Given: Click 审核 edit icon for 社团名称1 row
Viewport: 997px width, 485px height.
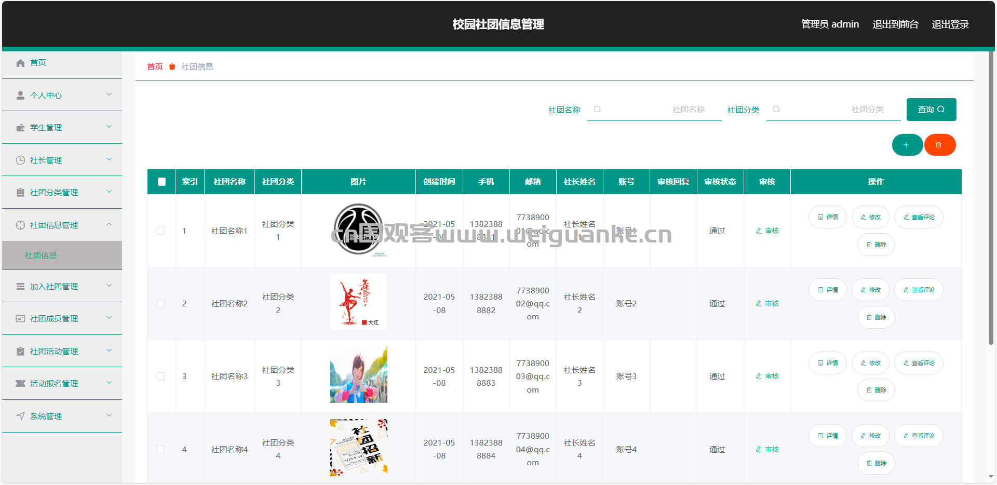Looking at the screenshot, I should click(x=759, y=231).
